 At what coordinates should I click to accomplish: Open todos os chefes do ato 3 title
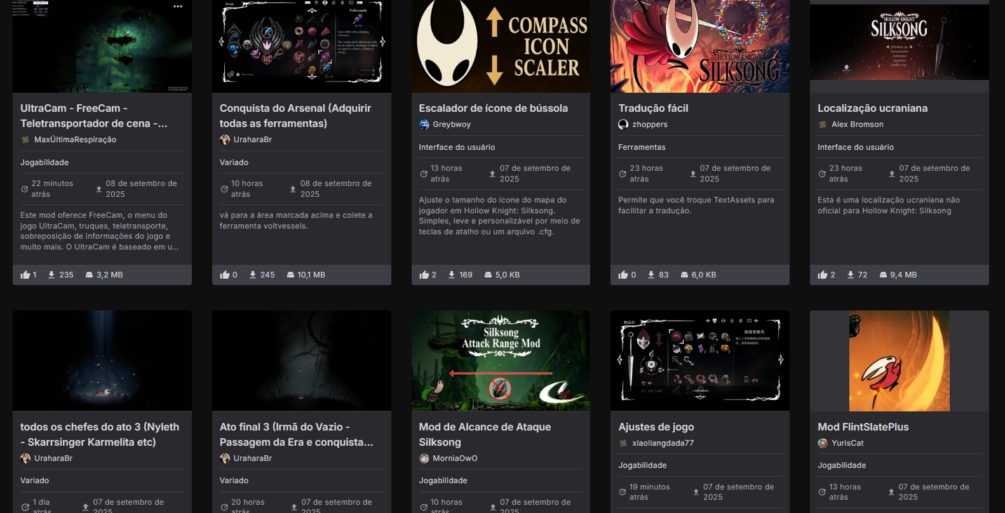pyautogui.click(x=100, y=434)
